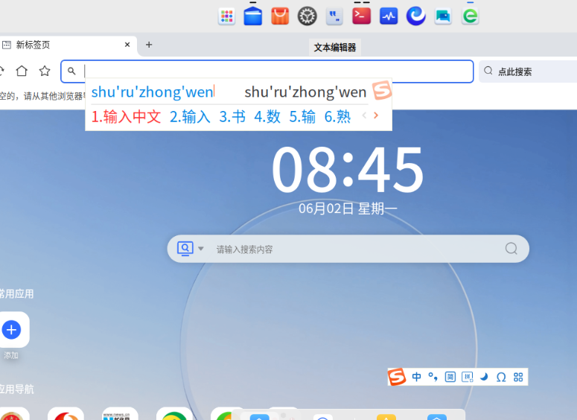Click the 添加 plus button
Screen dimensions: 577x420
pyautogui.click(x=11, y=329)
